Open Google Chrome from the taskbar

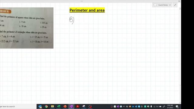(x=46, y=107)
